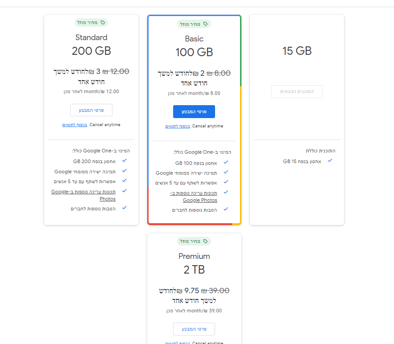394x344 pixels.
Task: Click Standard's checkmark for Google experts support
Action: [124, 170]
